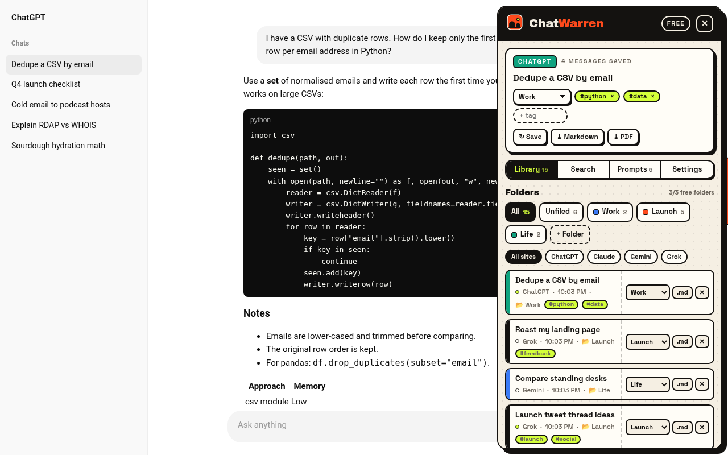Remove the #data tag from the saved chat
Viewport: 728px width, 455px height.
point(652,97)
